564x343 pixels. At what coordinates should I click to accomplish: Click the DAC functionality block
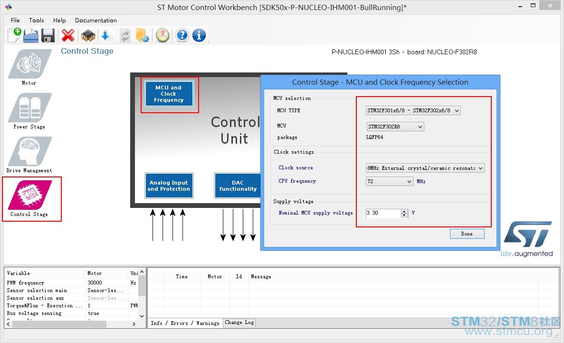point(238,186)
